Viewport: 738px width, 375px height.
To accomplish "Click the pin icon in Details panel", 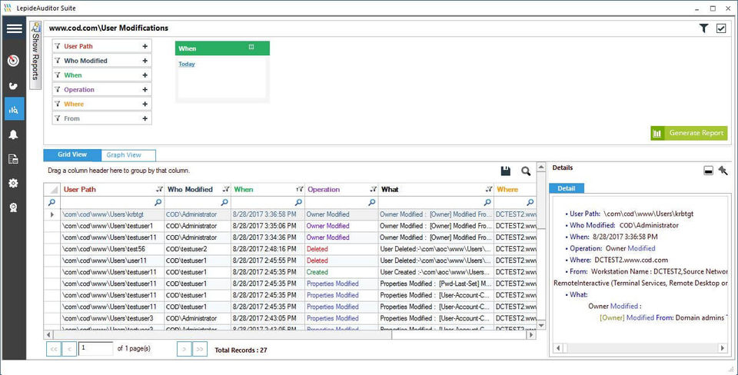I will [723, 171].
